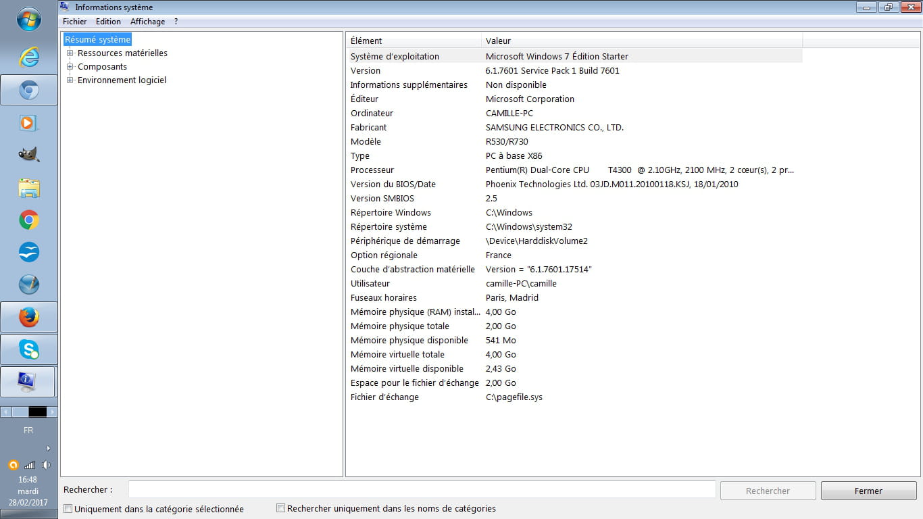The height and width of the screenshot is (519, 923).
Task: Click the Phoenix Technologies BIOS value
Action: (x=612, y=184)
